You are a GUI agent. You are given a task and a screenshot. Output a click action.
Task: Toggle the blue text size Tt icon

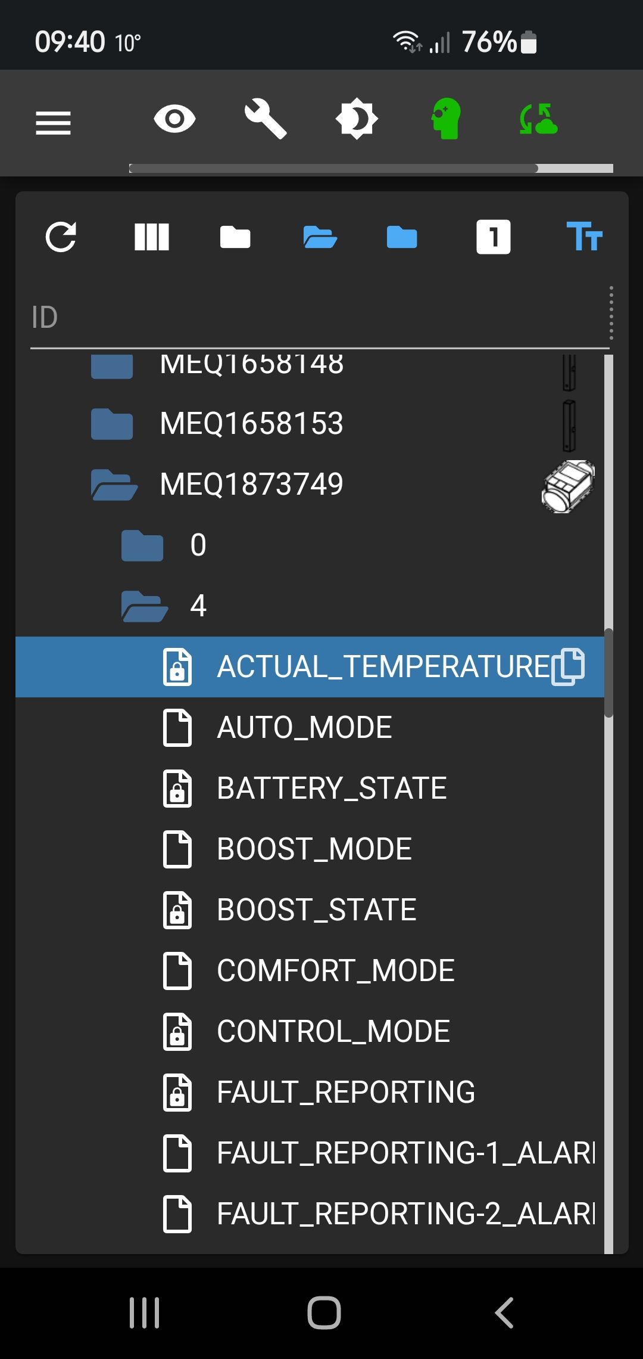click(x=584, y=237)
